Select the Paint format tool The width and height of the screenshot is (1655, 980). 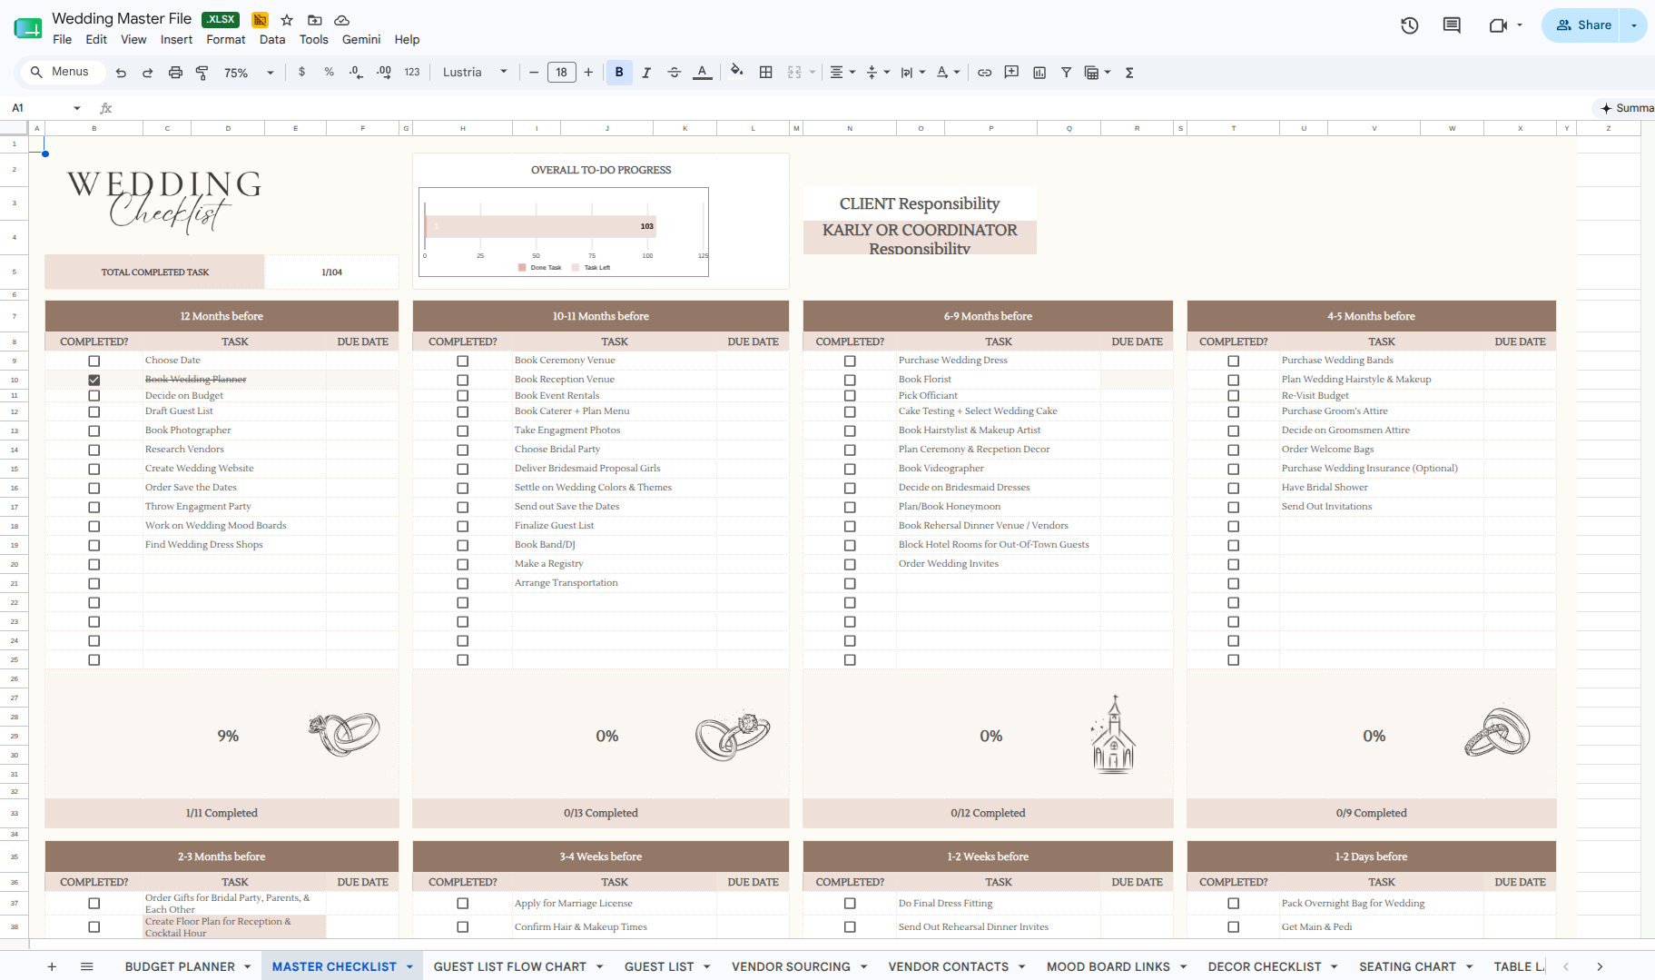pyautogui.click(x=202, y=73)
